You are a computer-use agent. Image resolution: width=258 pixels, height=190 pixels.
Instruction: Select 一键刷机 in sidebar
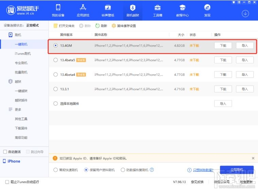click(21, 44)
